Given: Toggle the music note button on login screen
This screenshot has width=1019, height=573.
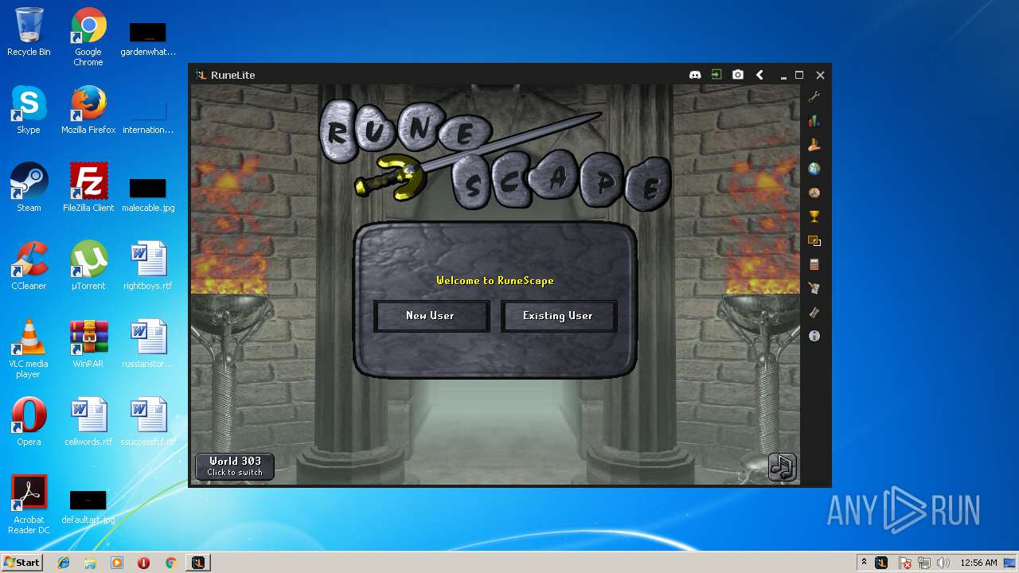Looking at the screenshot, I should tap(783, 466).
